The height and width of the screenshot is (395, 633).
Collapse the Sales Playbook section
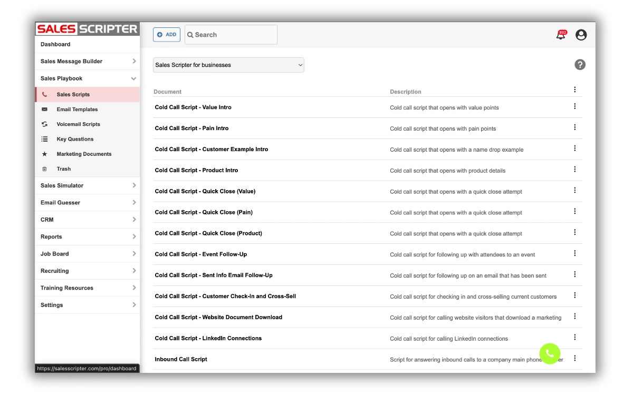coord(88,78)
